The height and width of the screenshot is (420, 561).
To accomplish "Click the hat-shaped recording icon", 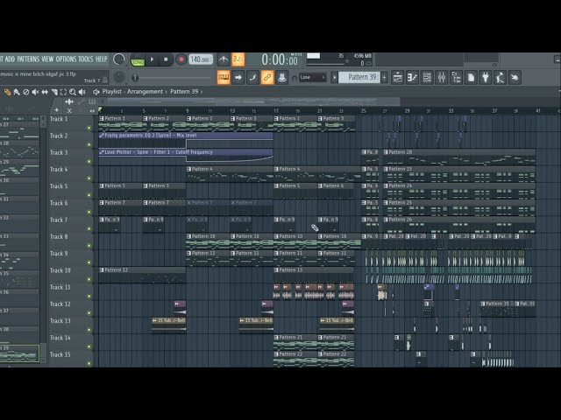I will (282, 78).
